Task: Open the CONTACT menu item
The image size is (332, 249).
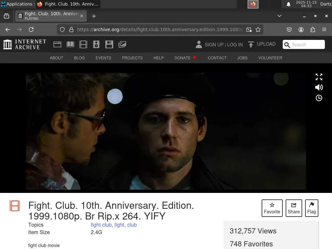Action: (x=217, y=58)
